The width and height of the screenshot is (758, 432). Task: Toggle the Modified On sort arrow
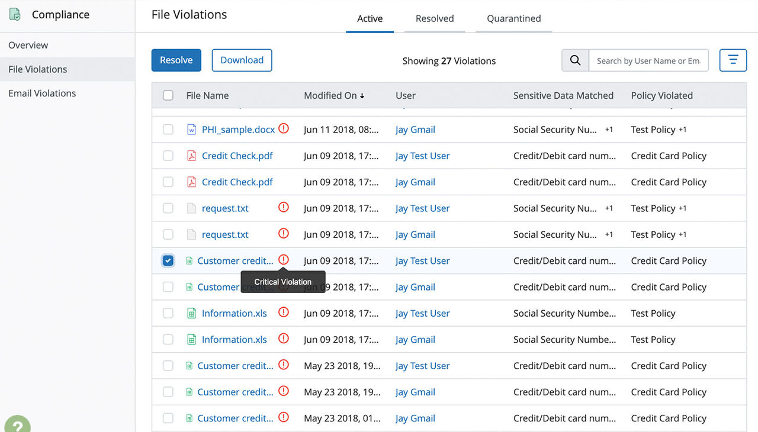[x=361, y=95]
